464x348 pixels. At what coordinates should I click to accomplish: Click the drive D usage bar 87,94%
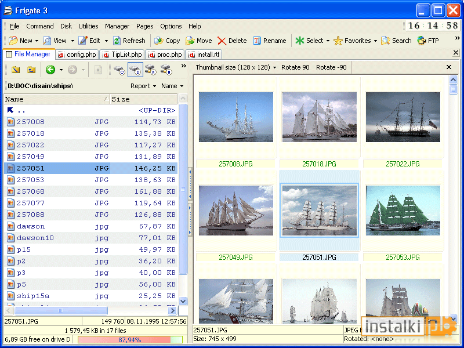coord(130,340)
